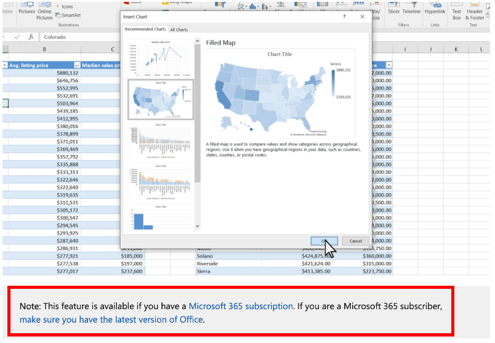Screen dimensions: 495x343
Task: Select the histogram chart thumbnail at bottom
Action: tap(161, 217)
